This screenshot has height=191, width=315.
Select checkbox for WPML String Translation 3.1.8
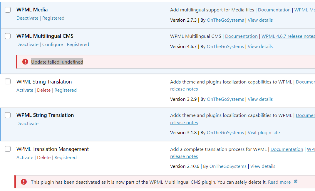point(8,115)
